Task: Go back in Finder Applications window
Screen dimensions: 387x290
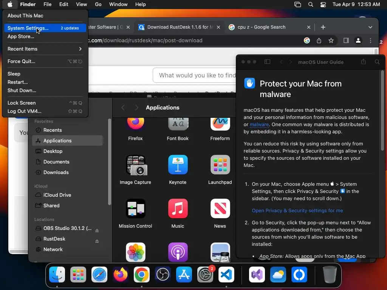Action: 123,108
